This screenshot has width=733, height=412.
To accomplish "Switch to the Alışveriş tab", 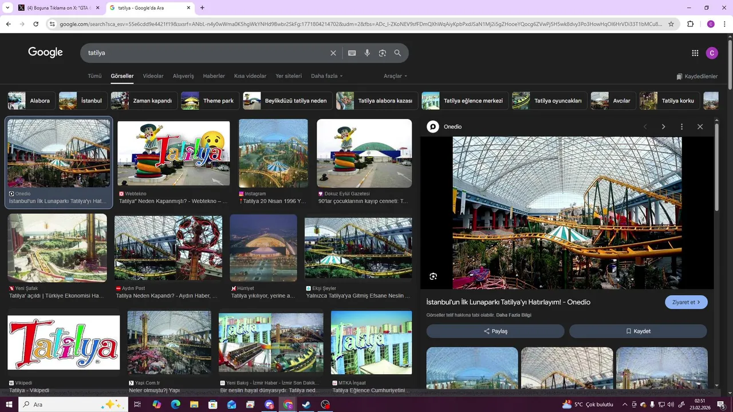I will tap(183, 76).
